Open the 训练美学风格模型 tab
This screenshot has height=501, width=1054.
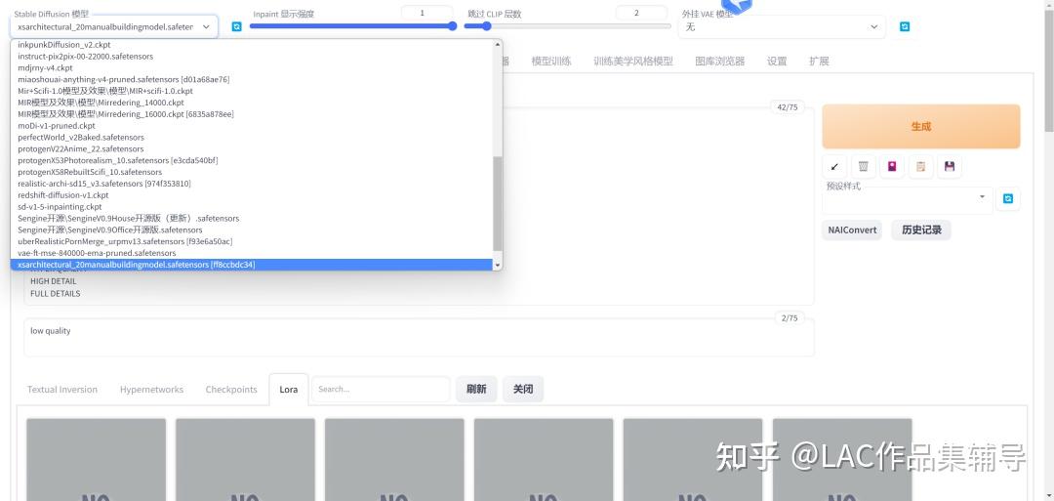click(x=633, y=62)
